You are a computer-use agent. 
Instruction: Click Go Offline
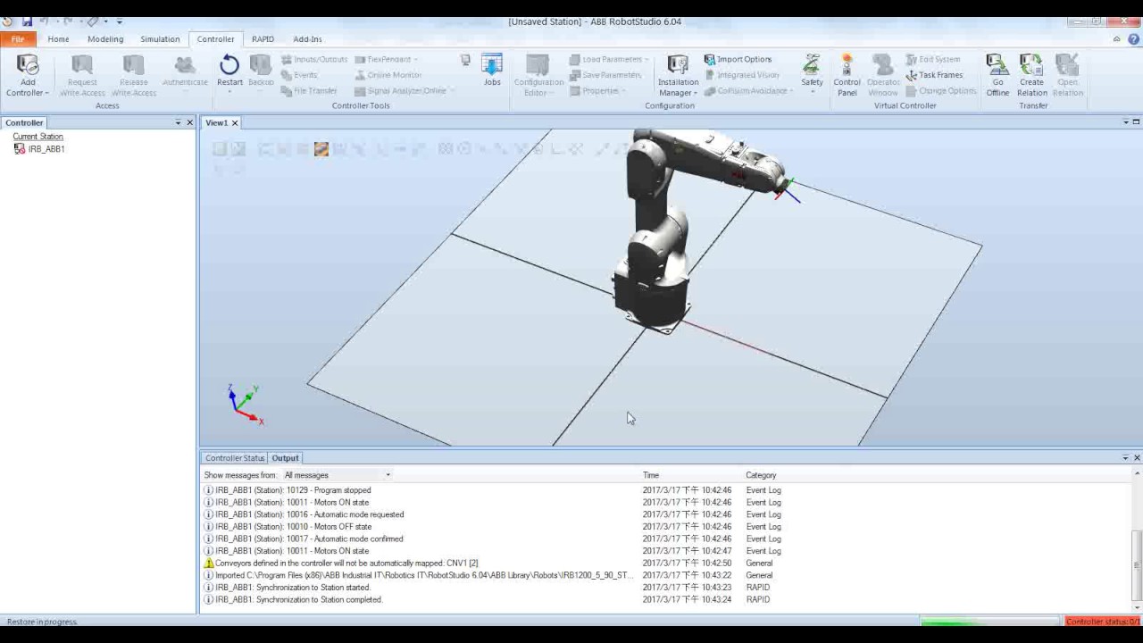(x=997, y=75)
